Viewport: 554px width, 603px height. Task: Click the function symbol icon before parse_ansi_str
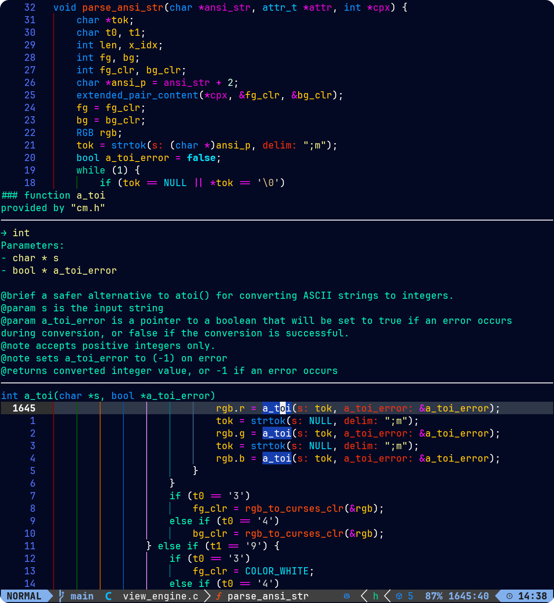219,596
